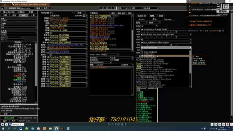Open the ascendancy dropdown in top bar

151,8
